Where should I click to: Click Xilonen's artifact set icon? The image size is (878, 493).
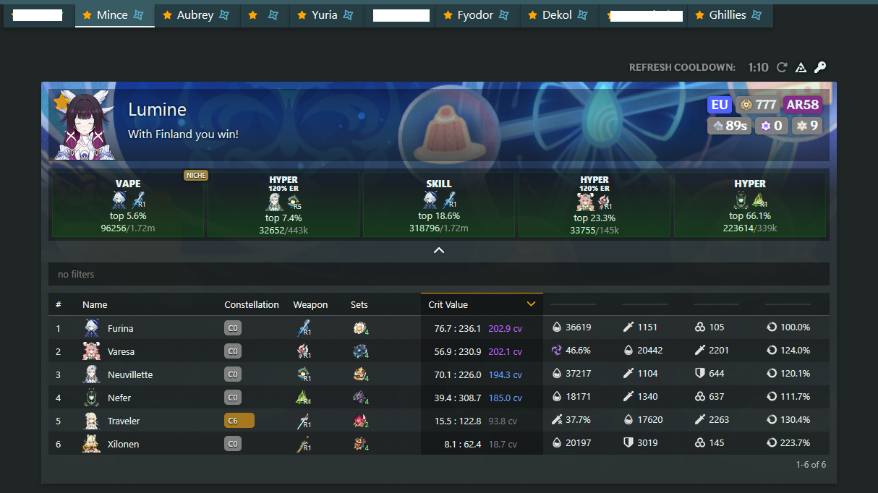[360, 444]
